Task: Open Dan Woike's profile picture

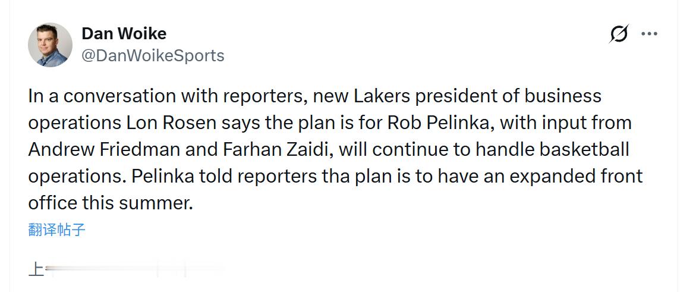Action: [50, 45]
